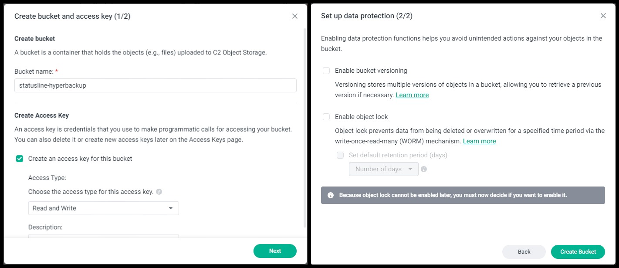Image resolution: width=619 pixels, height=268 pixels.
Task: Open Learn more link for object lock
Action: 479,141
